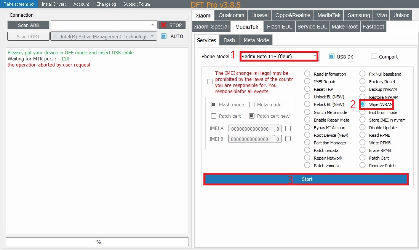419x250 pixels.
Task: Open the Account menu item
Action: click(x=81, y=4)
